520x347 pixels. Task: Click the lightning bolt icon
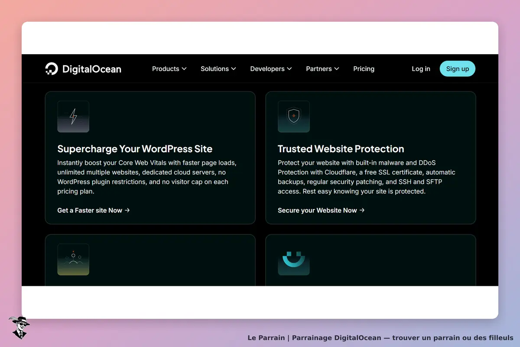73,116
